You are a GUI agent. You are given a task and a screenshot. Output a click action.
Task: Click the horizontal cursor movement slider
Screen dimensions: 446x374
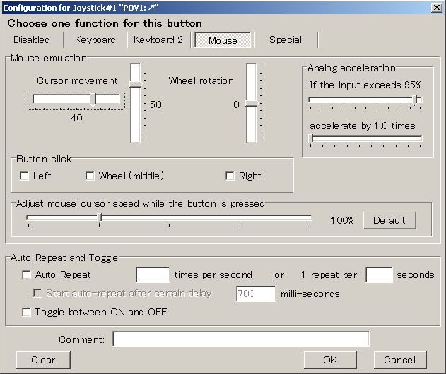[x=76, y=100]
